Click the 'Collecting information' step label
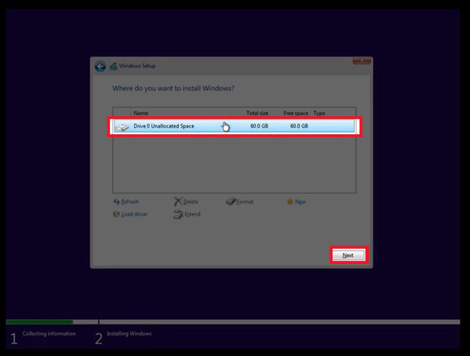This screenshot has height=356, width=470. 49,334
